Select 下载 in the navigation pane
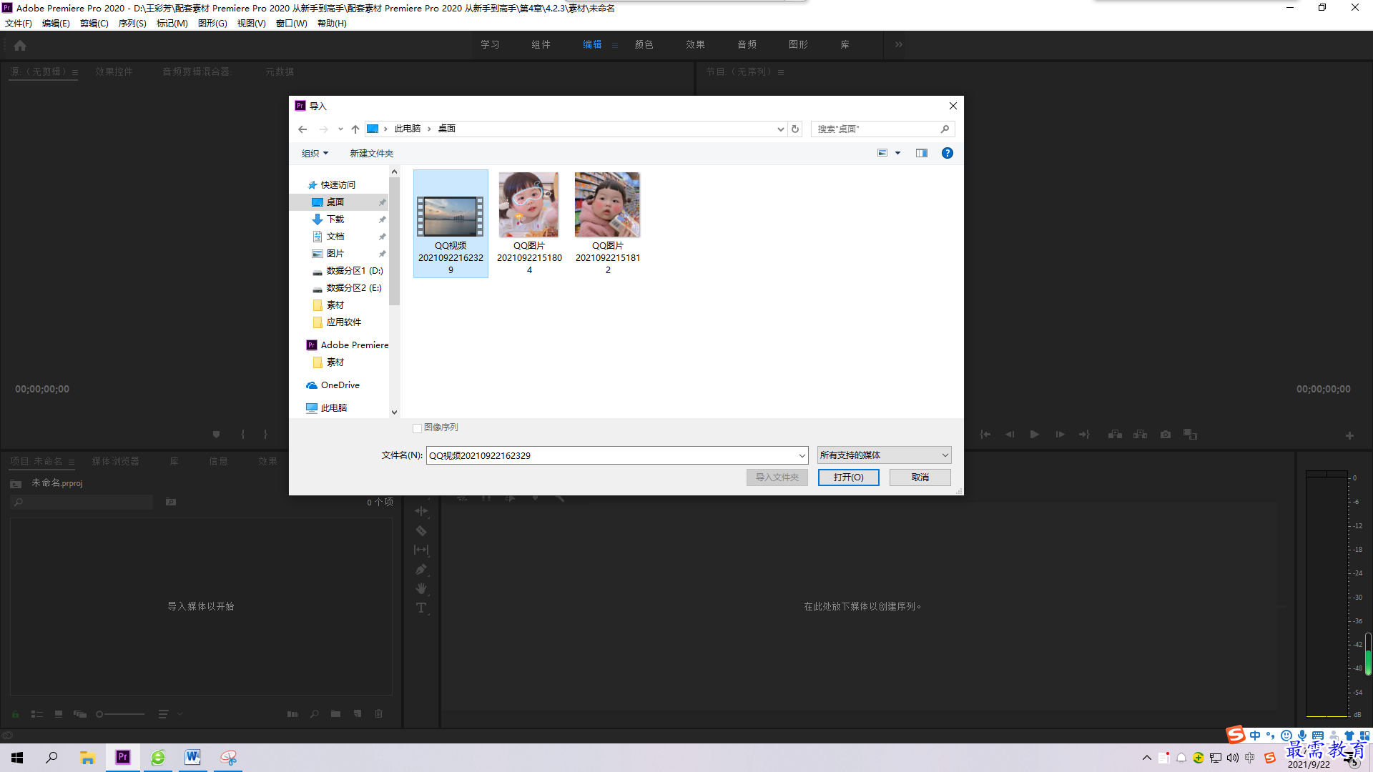This screenshot has width=1373, height=772. coord(335,219)
